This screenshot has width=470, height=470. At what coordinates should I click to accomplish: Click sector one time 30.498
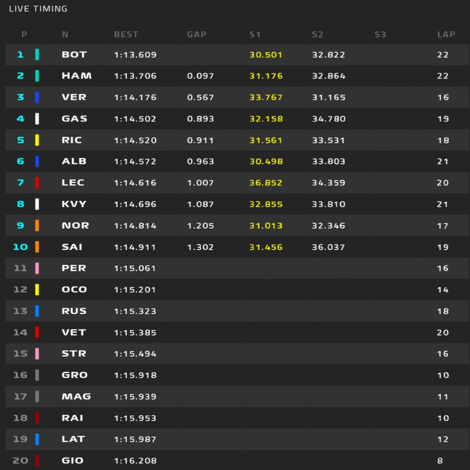point(266,161)
